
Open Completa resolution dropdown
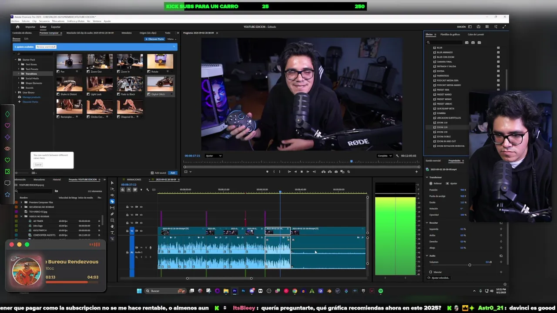(x=385, y=156)
